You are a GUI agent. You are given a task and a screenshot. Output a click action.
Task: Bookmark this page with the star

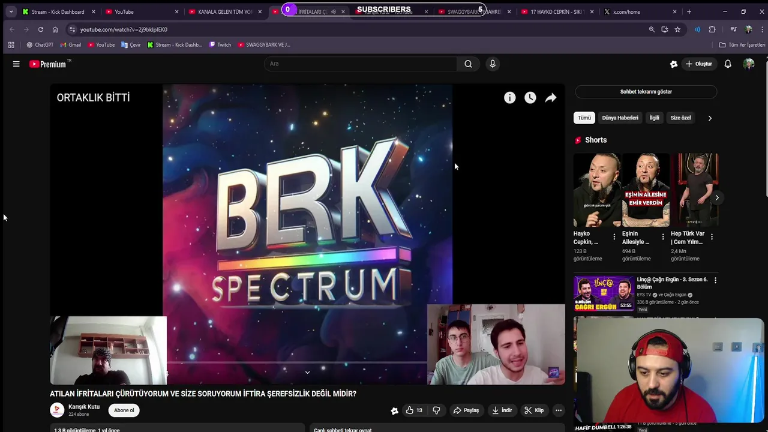click(677, 29)
